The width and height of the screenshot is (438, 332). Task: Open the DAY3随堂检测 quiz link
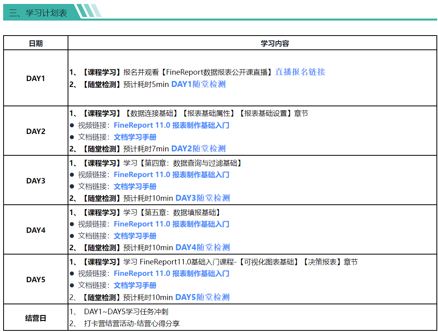click(x=202, y=198)
